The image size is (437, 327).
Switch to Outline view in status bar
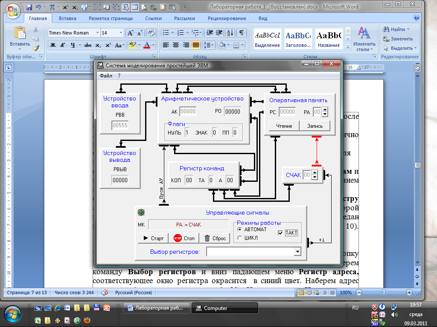pos(325,293)
